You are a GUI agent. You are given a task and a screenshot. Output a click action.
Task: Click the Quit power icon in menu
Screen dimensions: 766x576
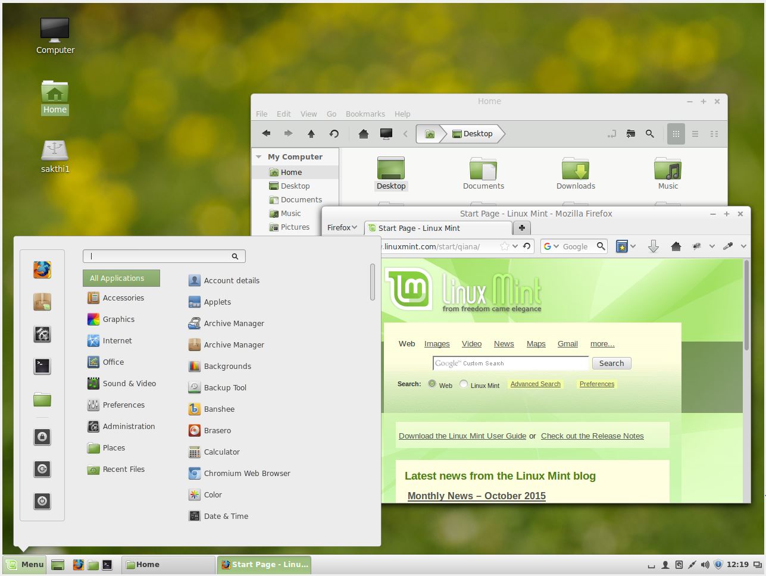point(42,502)
